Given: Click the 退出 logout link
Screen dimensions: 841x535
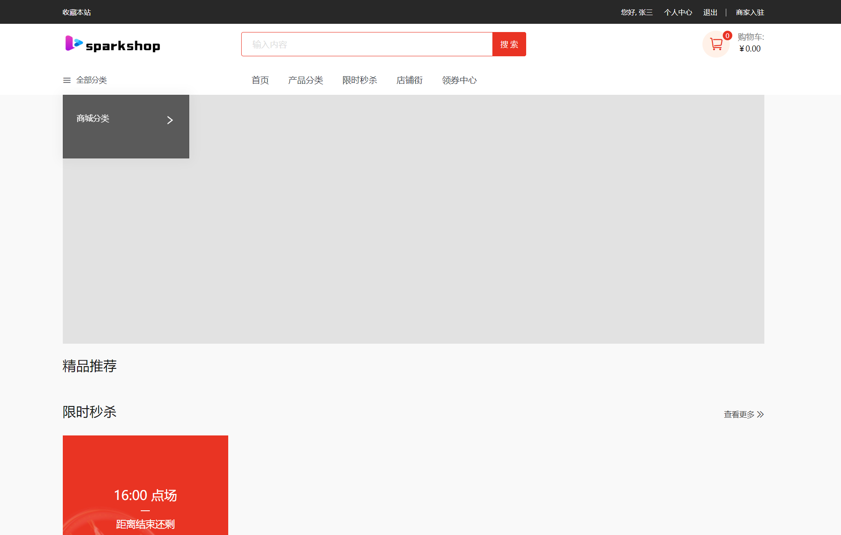Looking at the screenshot, I should 710,12.
